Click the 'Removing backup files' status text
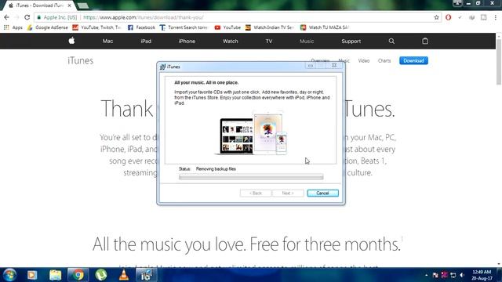 click(216, 169)
